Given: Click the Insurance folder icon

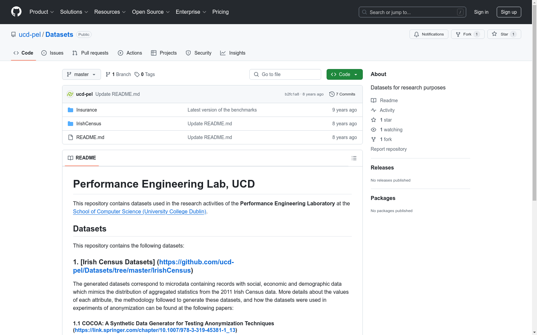Looking at the screenshot, I should 70,110.
